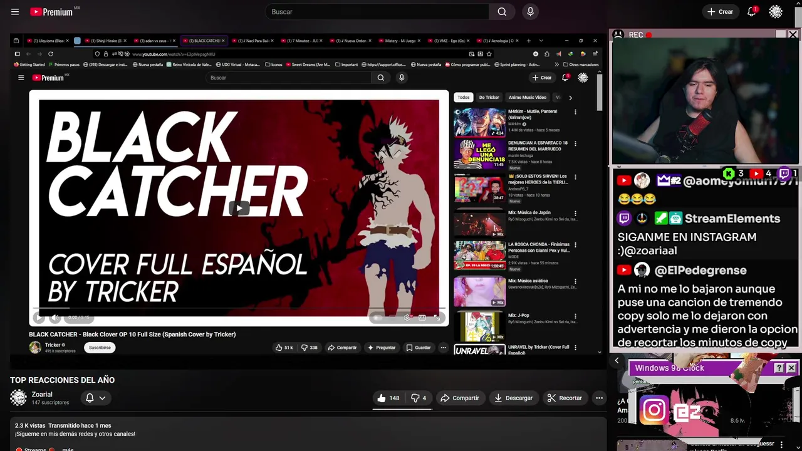Click the top search magnifier button
802x451 pixels.
(502, 12)
